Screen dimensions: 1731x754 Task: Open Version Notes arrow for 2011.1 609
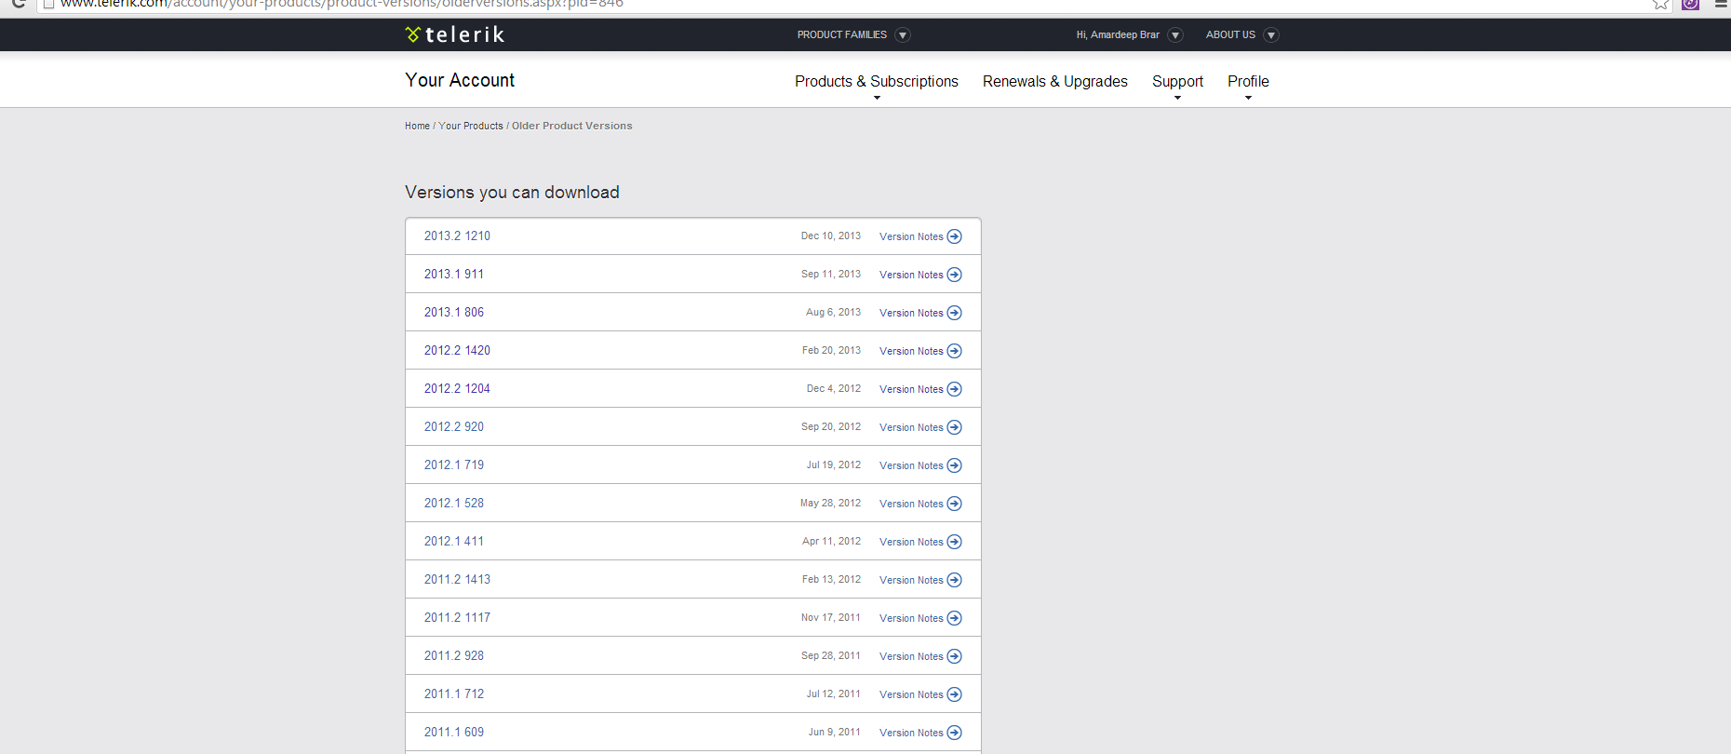[x=954, y=733]
